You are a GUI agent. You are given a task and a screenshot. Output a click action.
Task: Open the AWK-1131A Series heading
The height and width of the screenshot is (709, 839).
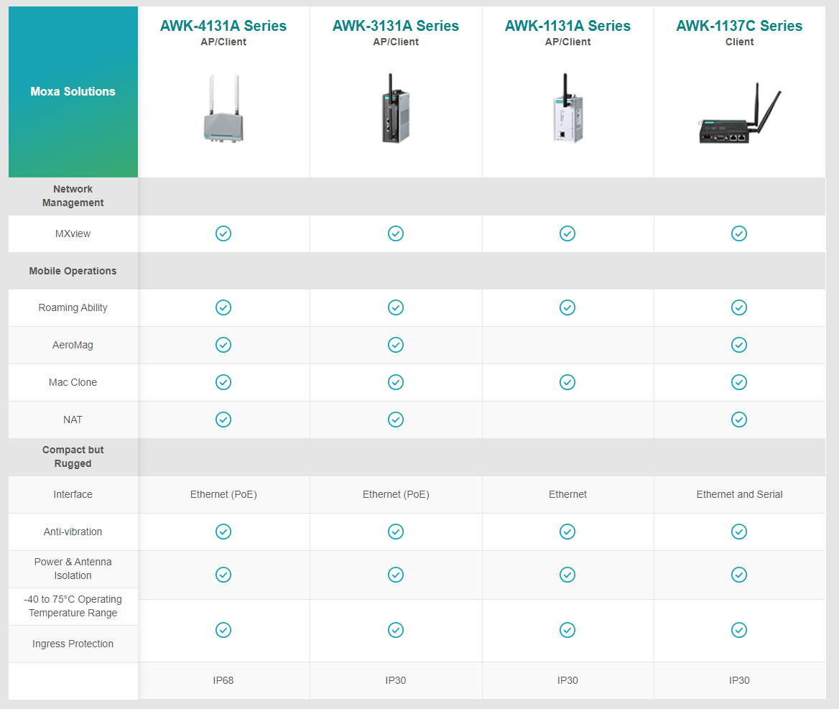click(567, 26)
